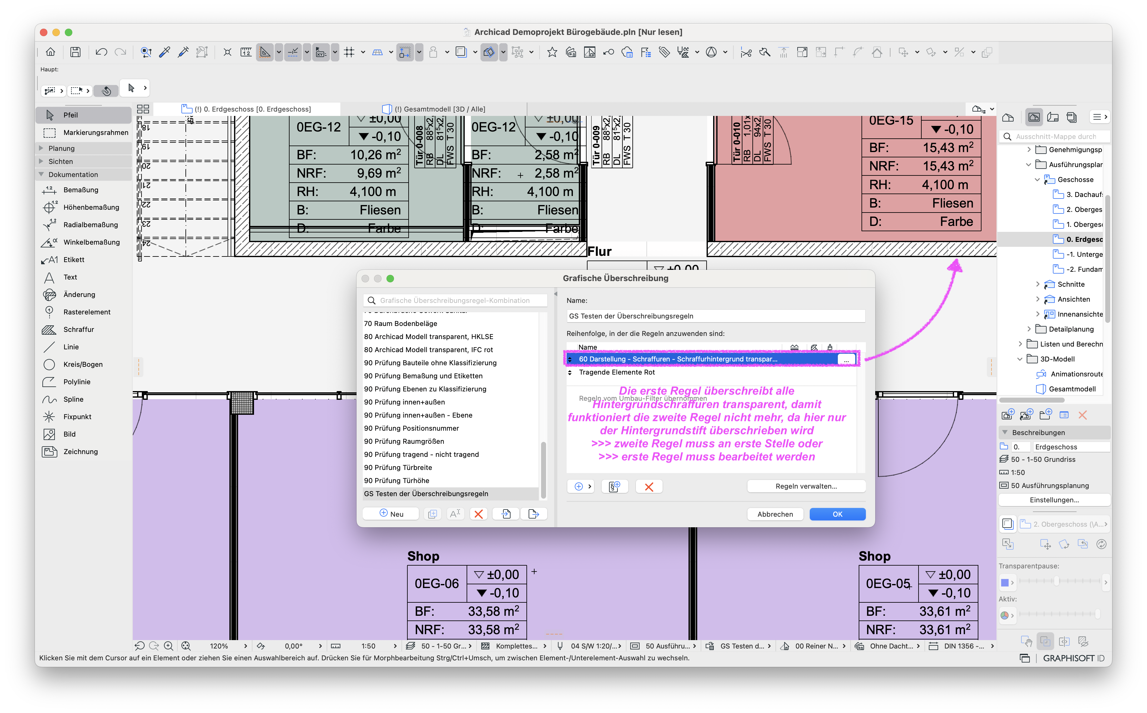Collapse the Beschreibungen panel
The image size is (1147, 713).
1005,433
